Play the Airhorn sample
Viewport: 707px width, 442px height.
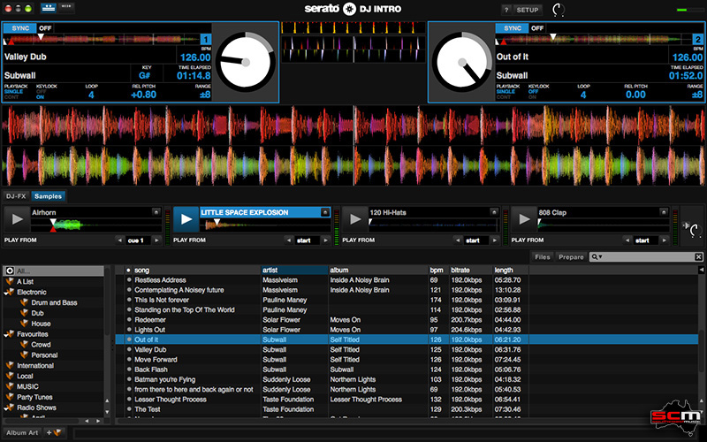coord(17,219)
